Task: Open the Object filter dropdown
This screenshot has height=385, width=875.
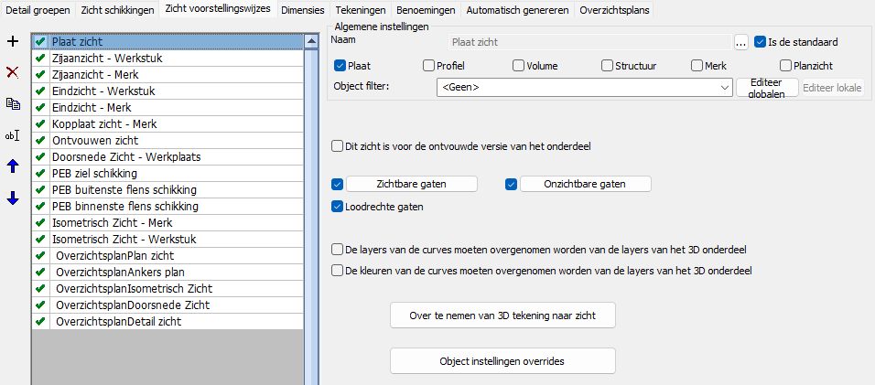Action: [724, 88]
